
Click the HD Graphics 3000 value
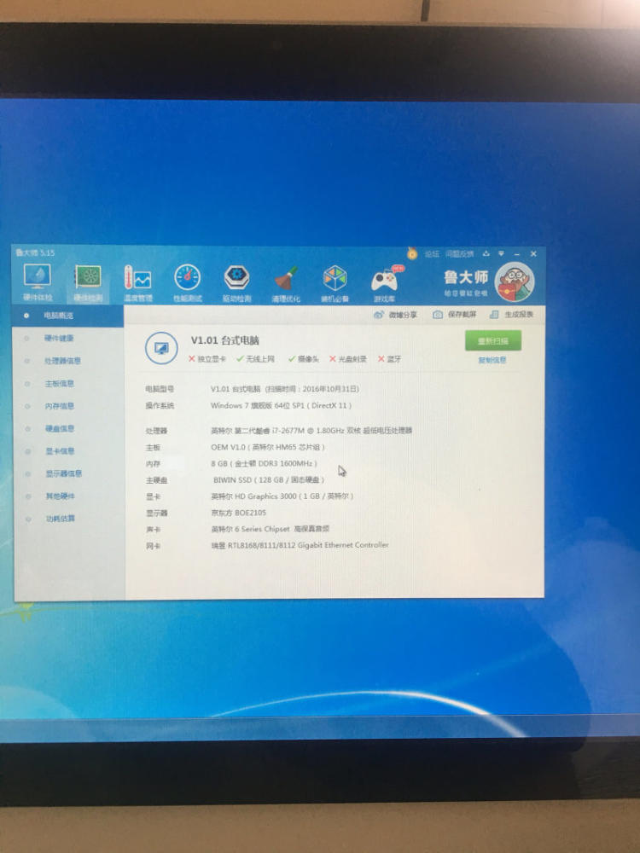click(282, 496)
